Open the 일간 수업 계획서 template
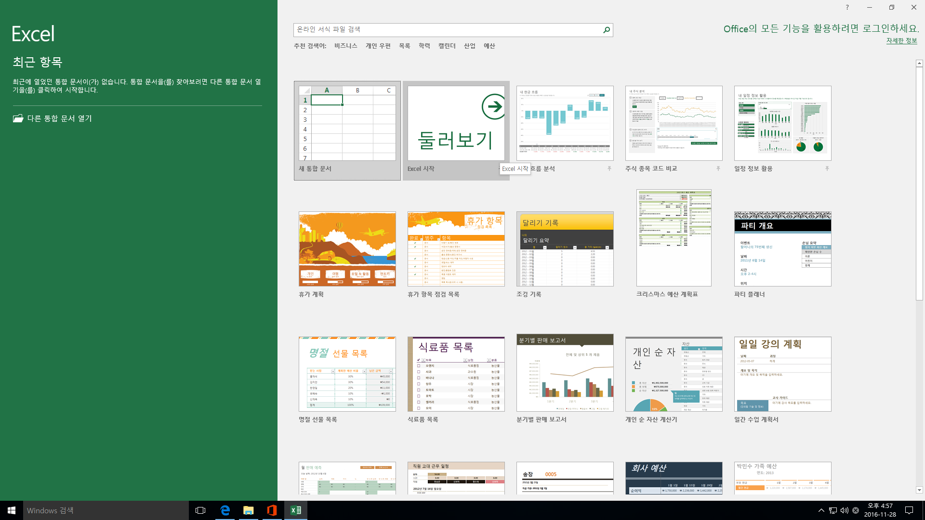The image size is (925, 520). pyautogui.click(x=783, y=374)
